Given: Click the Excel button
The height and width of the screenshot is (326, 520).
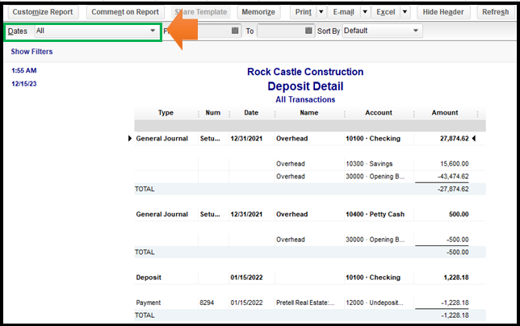Looking at the screenshot, I should [x=386, y=12].
